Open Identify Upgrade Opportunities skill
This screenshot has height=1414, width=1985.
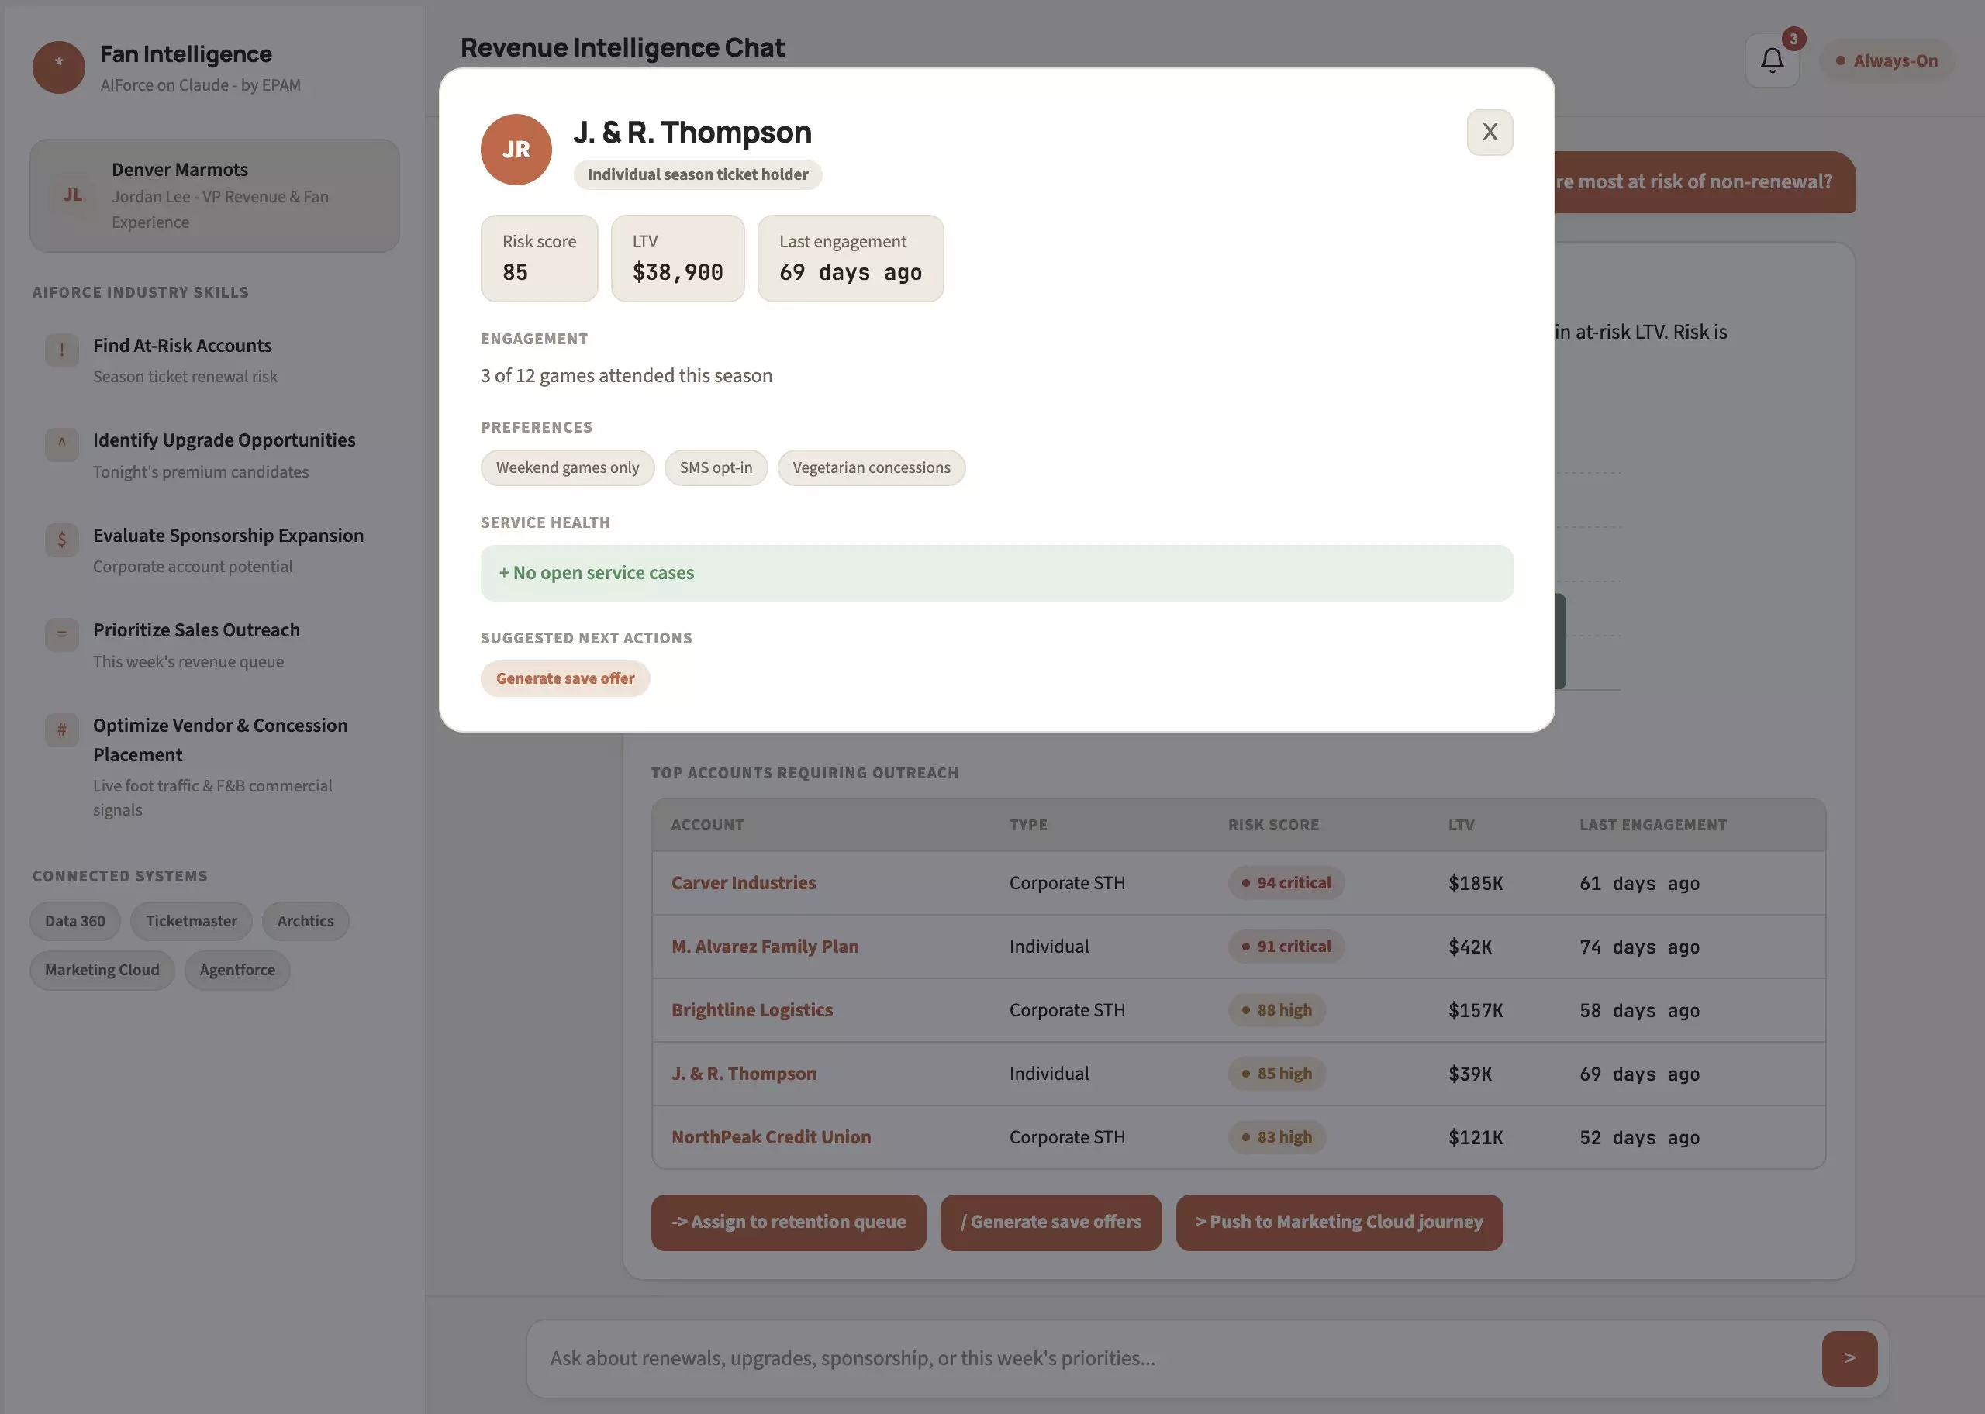pos(214,454)
